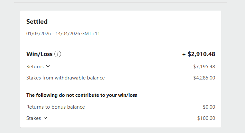This screenshot has height=133, width=245.
Task: Click the $4,285.00 stakes amount
Action: [204, 78]
